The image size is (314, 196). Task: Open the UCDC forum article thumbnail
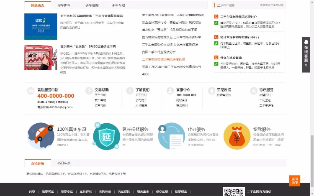[41, 26]
